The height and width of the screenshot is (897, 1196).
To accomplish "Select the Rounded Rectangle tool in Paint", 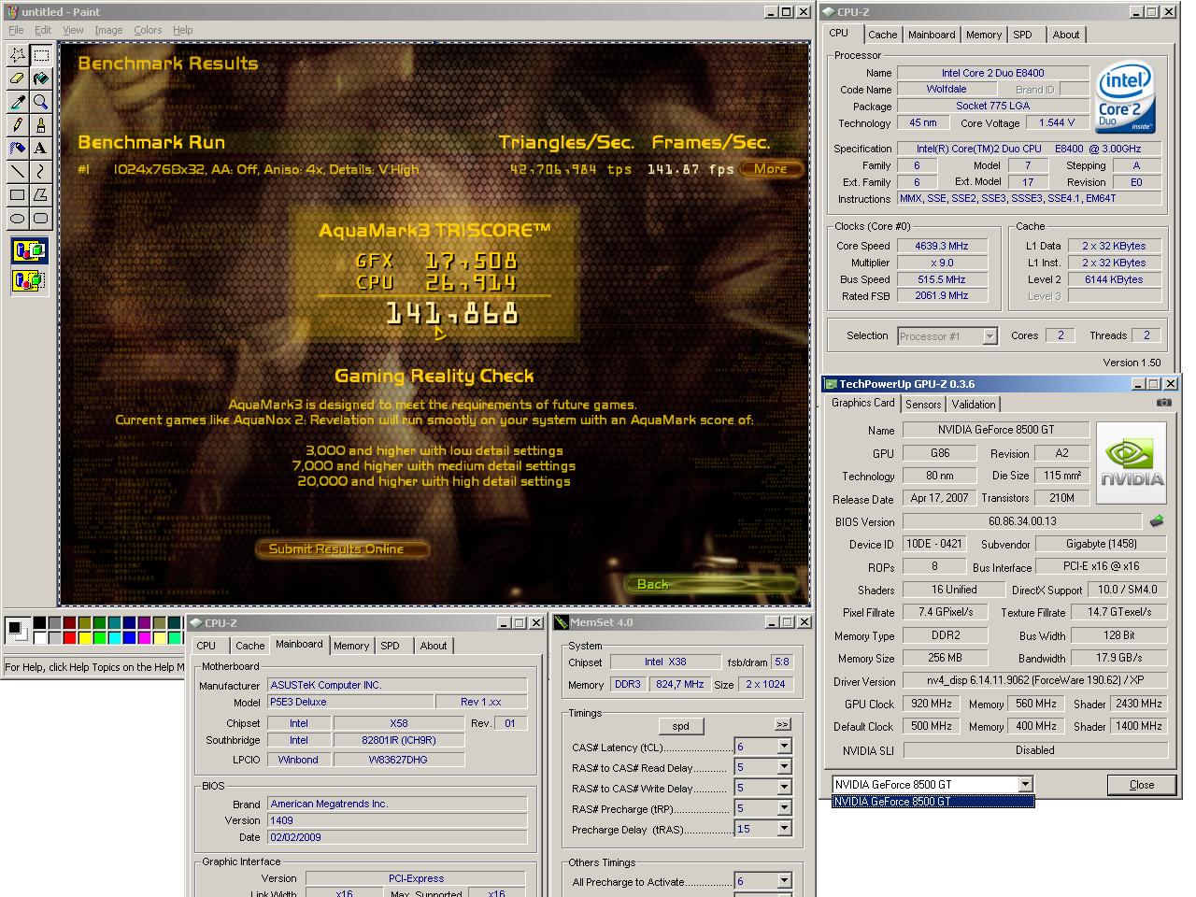I will click(x=41, y=219).
